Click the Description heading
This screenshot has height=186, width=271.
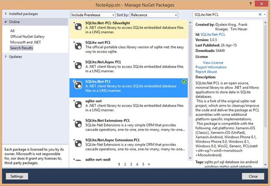point(205,77)
